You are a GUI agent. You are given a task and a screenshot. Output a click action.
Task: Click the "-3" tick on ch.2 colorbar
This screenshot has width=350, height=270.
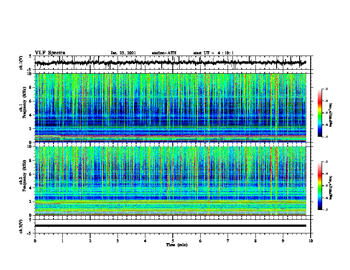pos(326,162)
